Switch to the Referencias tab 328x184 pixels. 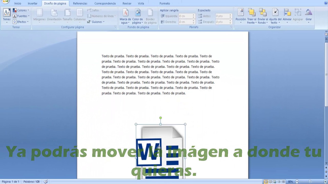click(80, 4)
